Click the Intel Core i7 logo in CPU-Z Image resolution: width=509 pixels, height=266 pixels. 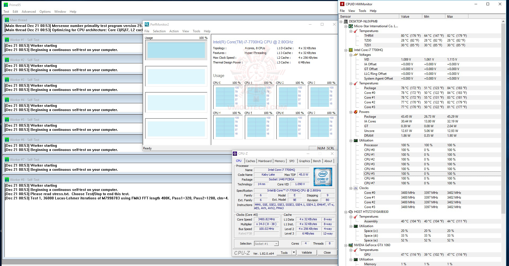323,177
